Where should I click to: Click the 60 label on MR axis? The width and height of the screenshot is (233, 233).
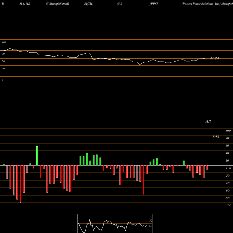click(227, 146)
